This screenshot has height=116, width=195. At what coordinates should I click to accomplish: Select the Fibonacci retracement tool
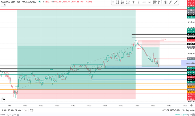pyautogui.click(x=155, y=2)
